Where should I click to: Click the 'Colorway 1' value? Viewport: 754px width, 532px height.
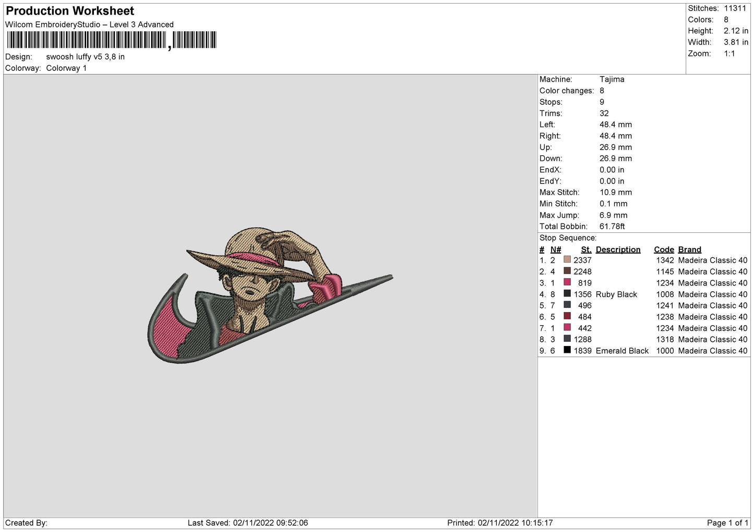click(x=66, y=68)
